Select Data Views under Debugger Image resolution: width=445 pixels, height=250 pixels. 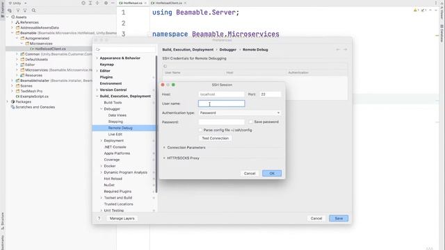point(118,115)
